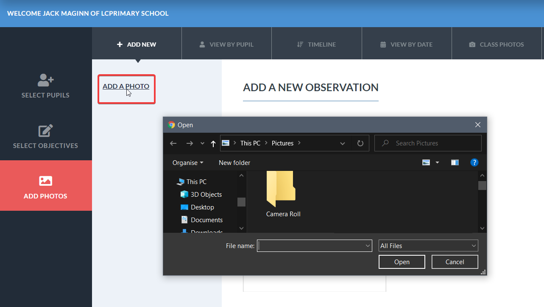The height and width of the screenshot is (307, 544).
Task: Expand the Organise dropdown menu
Action: (x=188, y=163)
